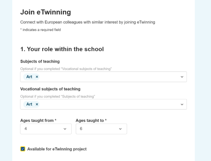This screenshot has height=161, width=211.
Task: Expand the Subjects of teaching chevron arrow
Action: (182, 77)
